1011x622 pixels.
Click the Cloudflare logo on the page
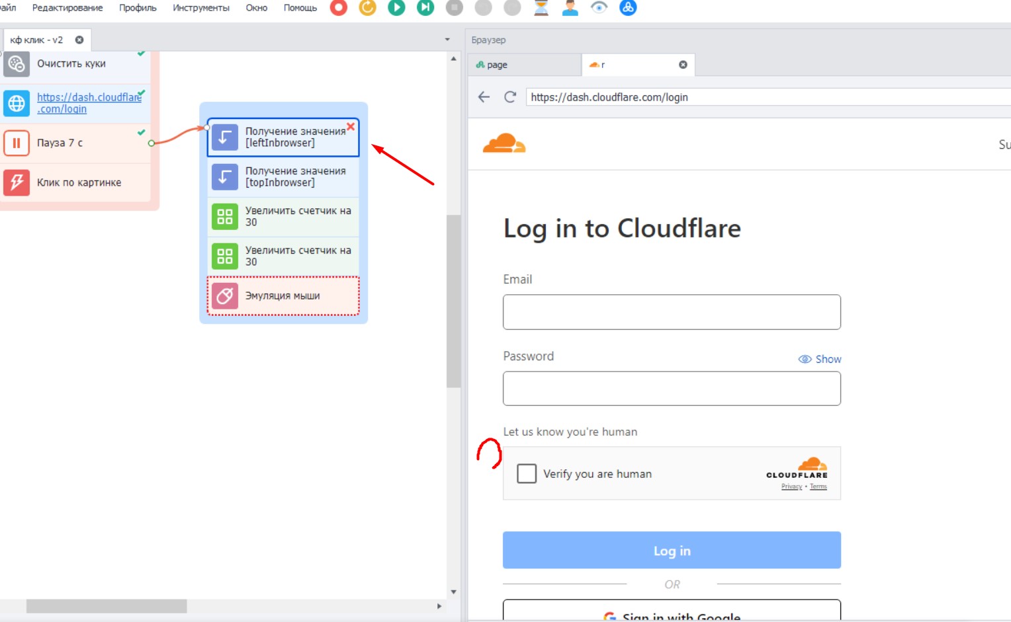[x=504, y=143]
